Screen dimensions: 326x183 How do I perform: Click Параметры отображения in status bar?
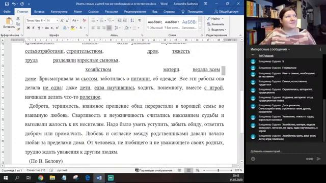pos(154,170)
